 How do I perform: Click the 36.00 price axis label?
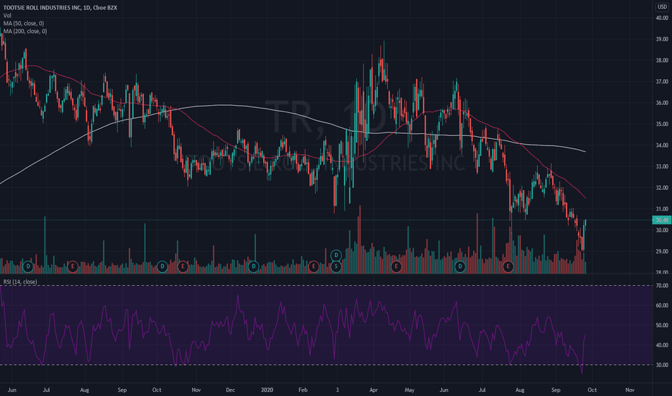coord(662,103)
